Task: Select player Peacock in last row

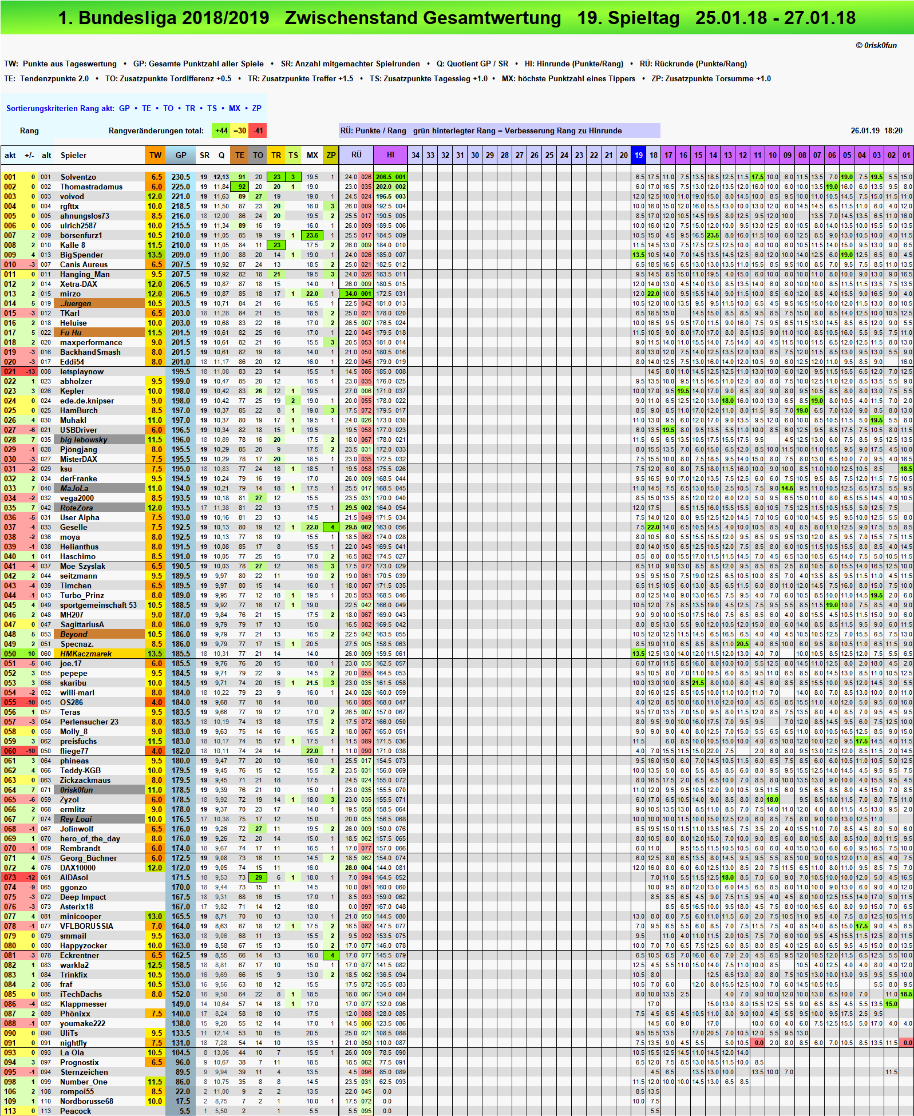Action: (76, 1111)
